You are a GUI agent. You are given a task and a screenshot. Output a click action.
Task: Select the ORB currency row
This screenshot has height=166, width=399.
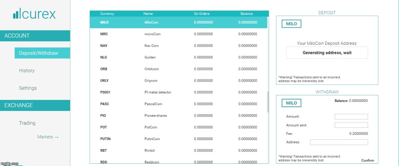click(179, 69)
